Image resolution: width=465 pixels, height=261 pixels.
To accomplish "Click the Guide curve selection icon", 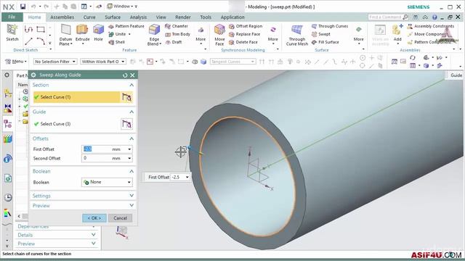I will tap(126, 124).
